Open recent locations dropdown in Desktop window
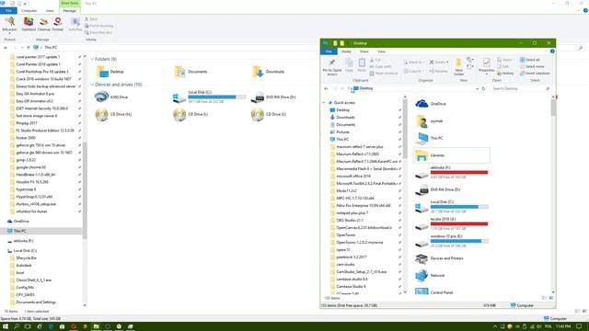The height and width of the screenshot is (331, 589). (342, 88)
